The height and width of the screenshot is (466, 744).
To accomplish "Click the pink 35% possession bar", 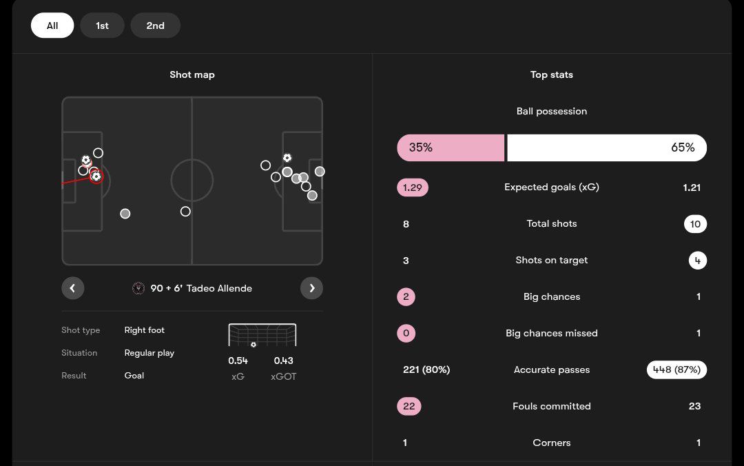I will tap(451, 148).
